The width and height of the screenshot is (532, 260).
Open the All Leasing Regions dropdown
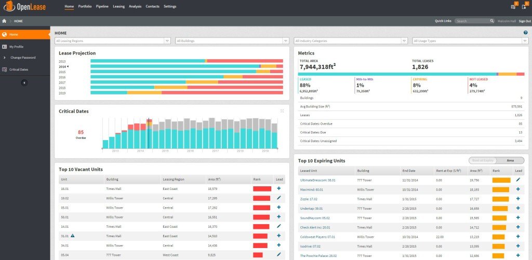(x=113, y=40)
